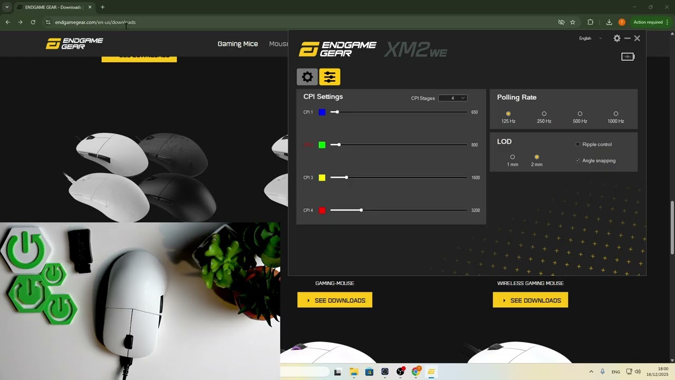Click the third-party cookies eye icon
The width and height of the screenshot is (675, 380).
(561, 22)
